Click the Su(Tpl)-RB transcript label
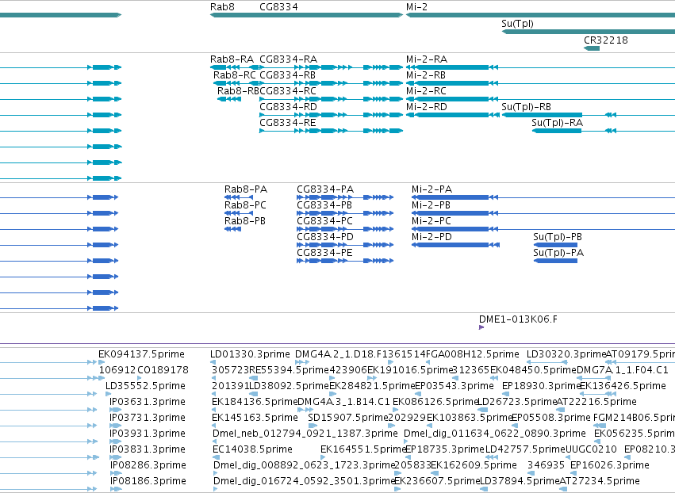 (526, 107)
